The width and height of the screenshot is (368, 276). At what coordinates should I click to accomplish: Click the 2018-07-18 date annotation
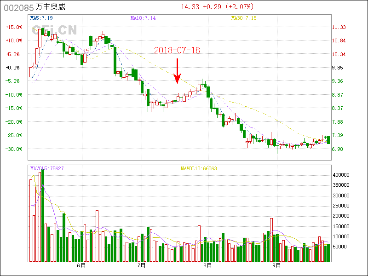(x=177, y=51)
